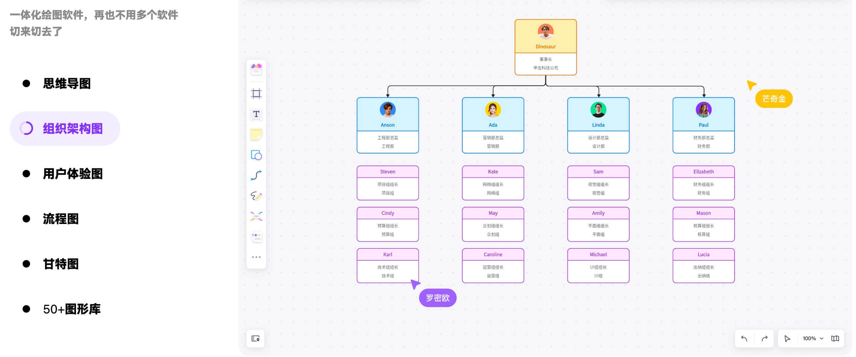This screenshot has height=357, width=856.
Task: Select the 预算组组长 text
Action: coord(388,226)
